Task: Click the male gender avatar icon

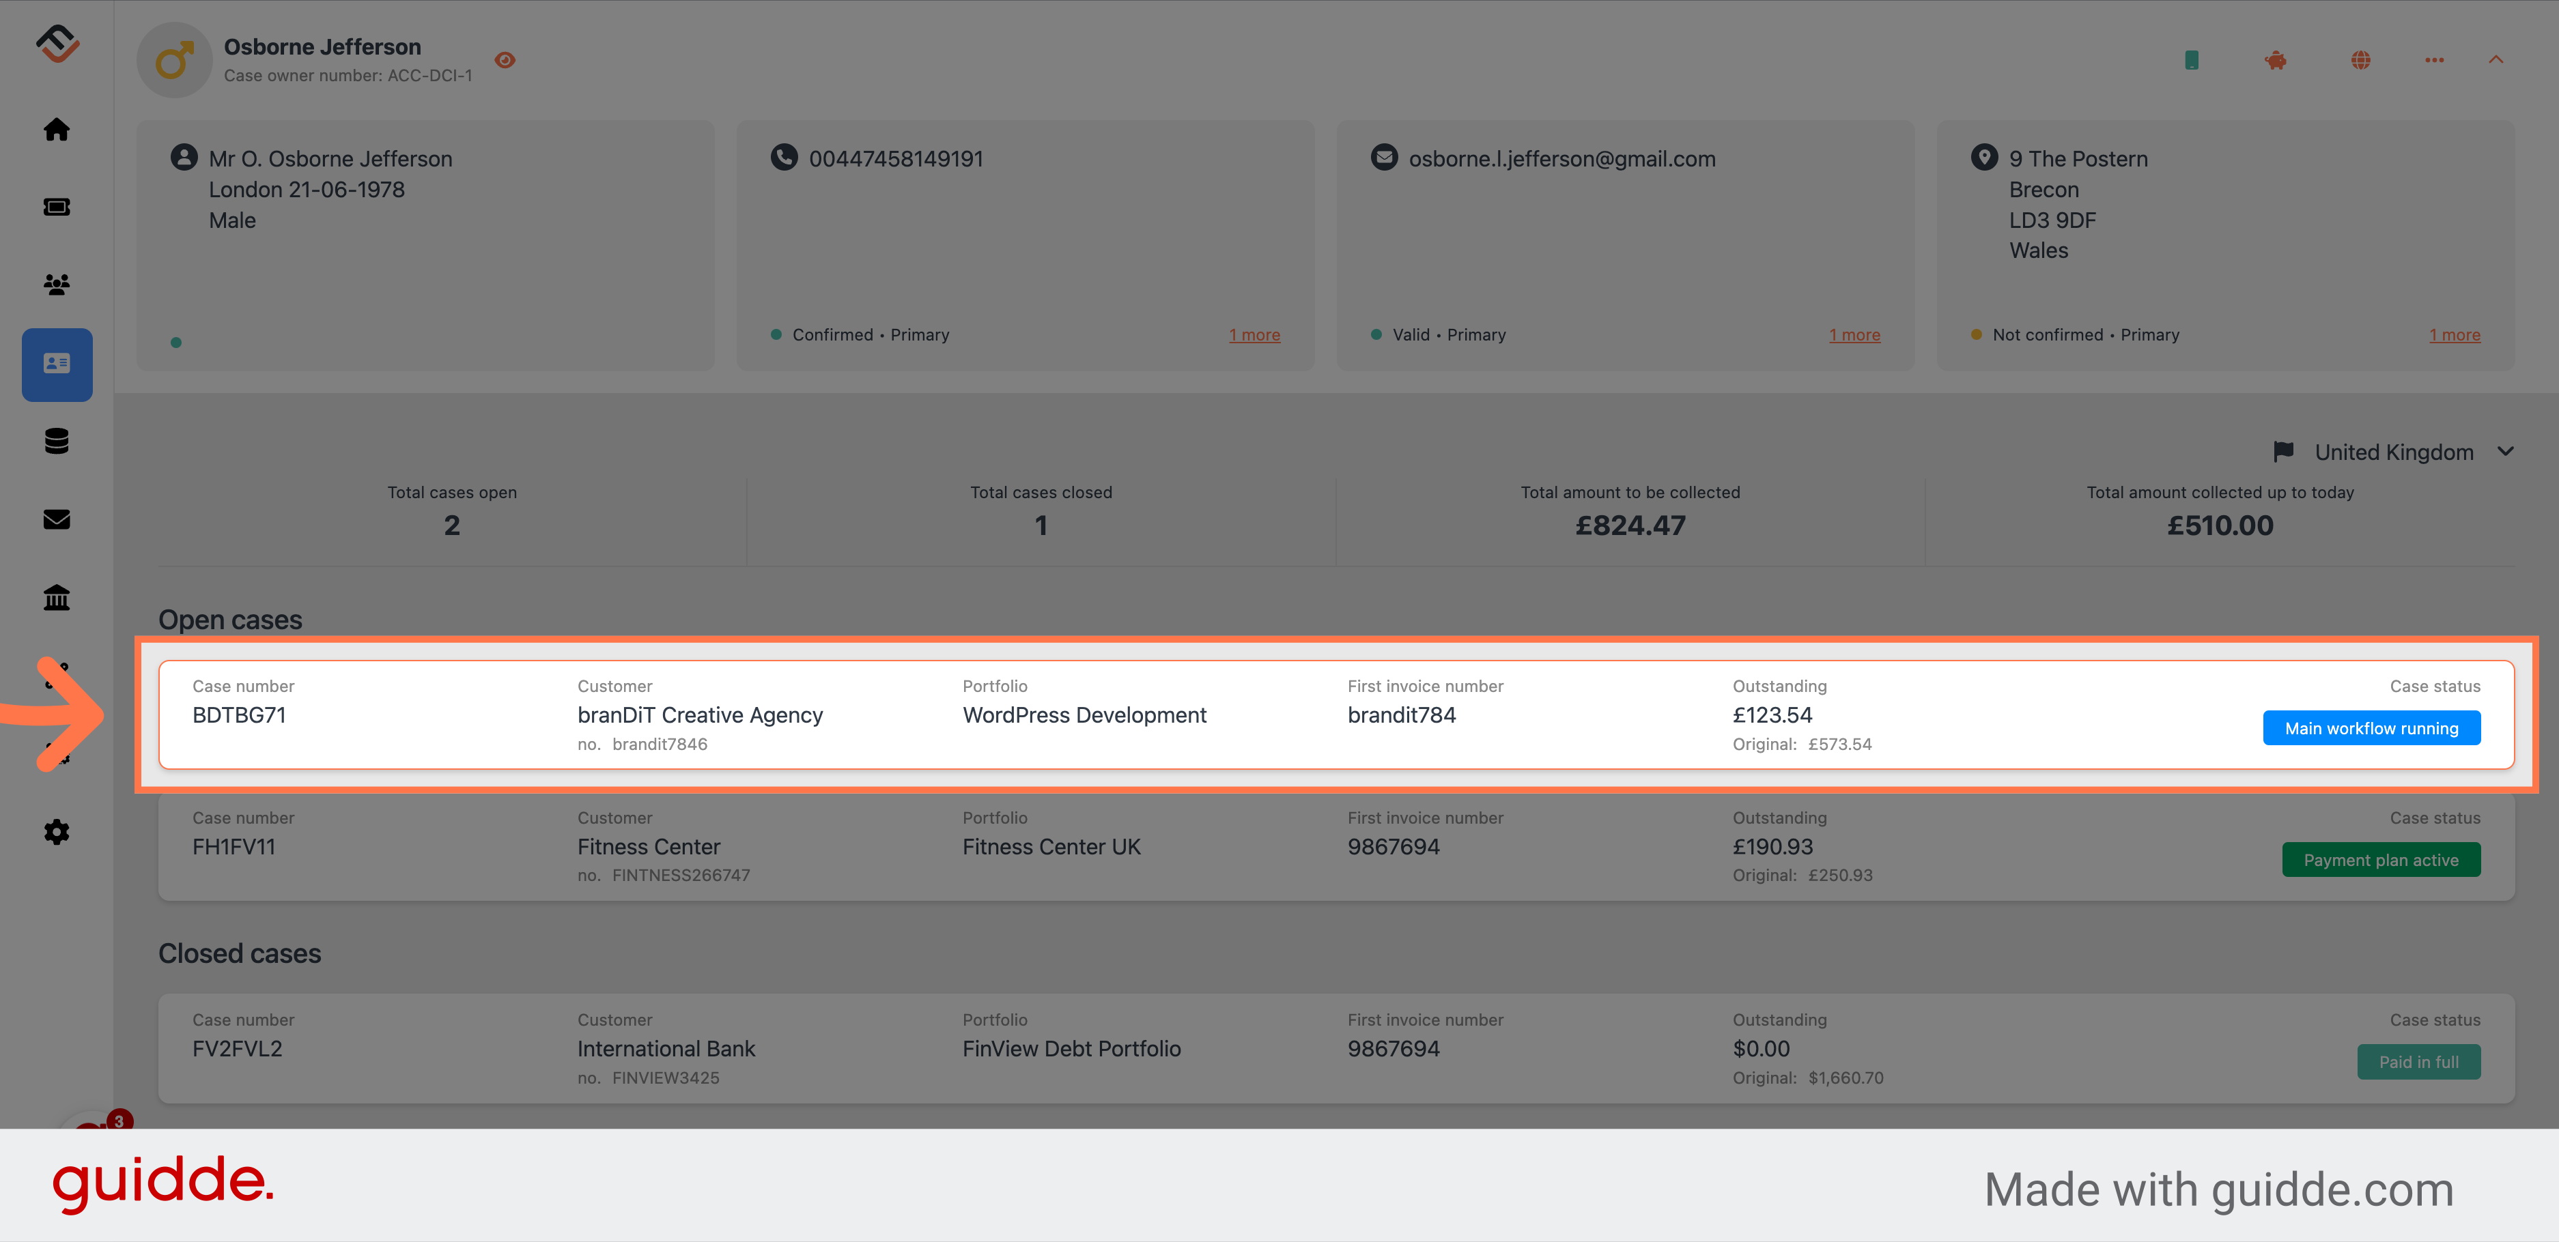Action: tap(174, 61)
